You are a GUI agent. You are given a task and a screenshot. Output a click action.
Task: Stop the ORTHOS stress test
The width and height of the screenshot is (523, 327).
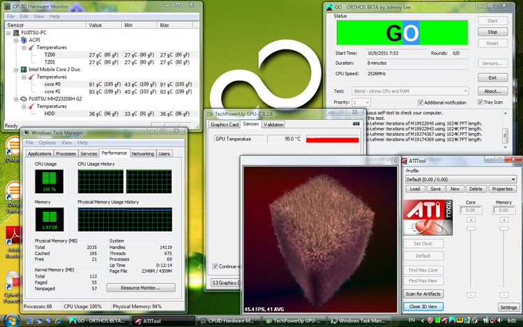coord(492,32)
